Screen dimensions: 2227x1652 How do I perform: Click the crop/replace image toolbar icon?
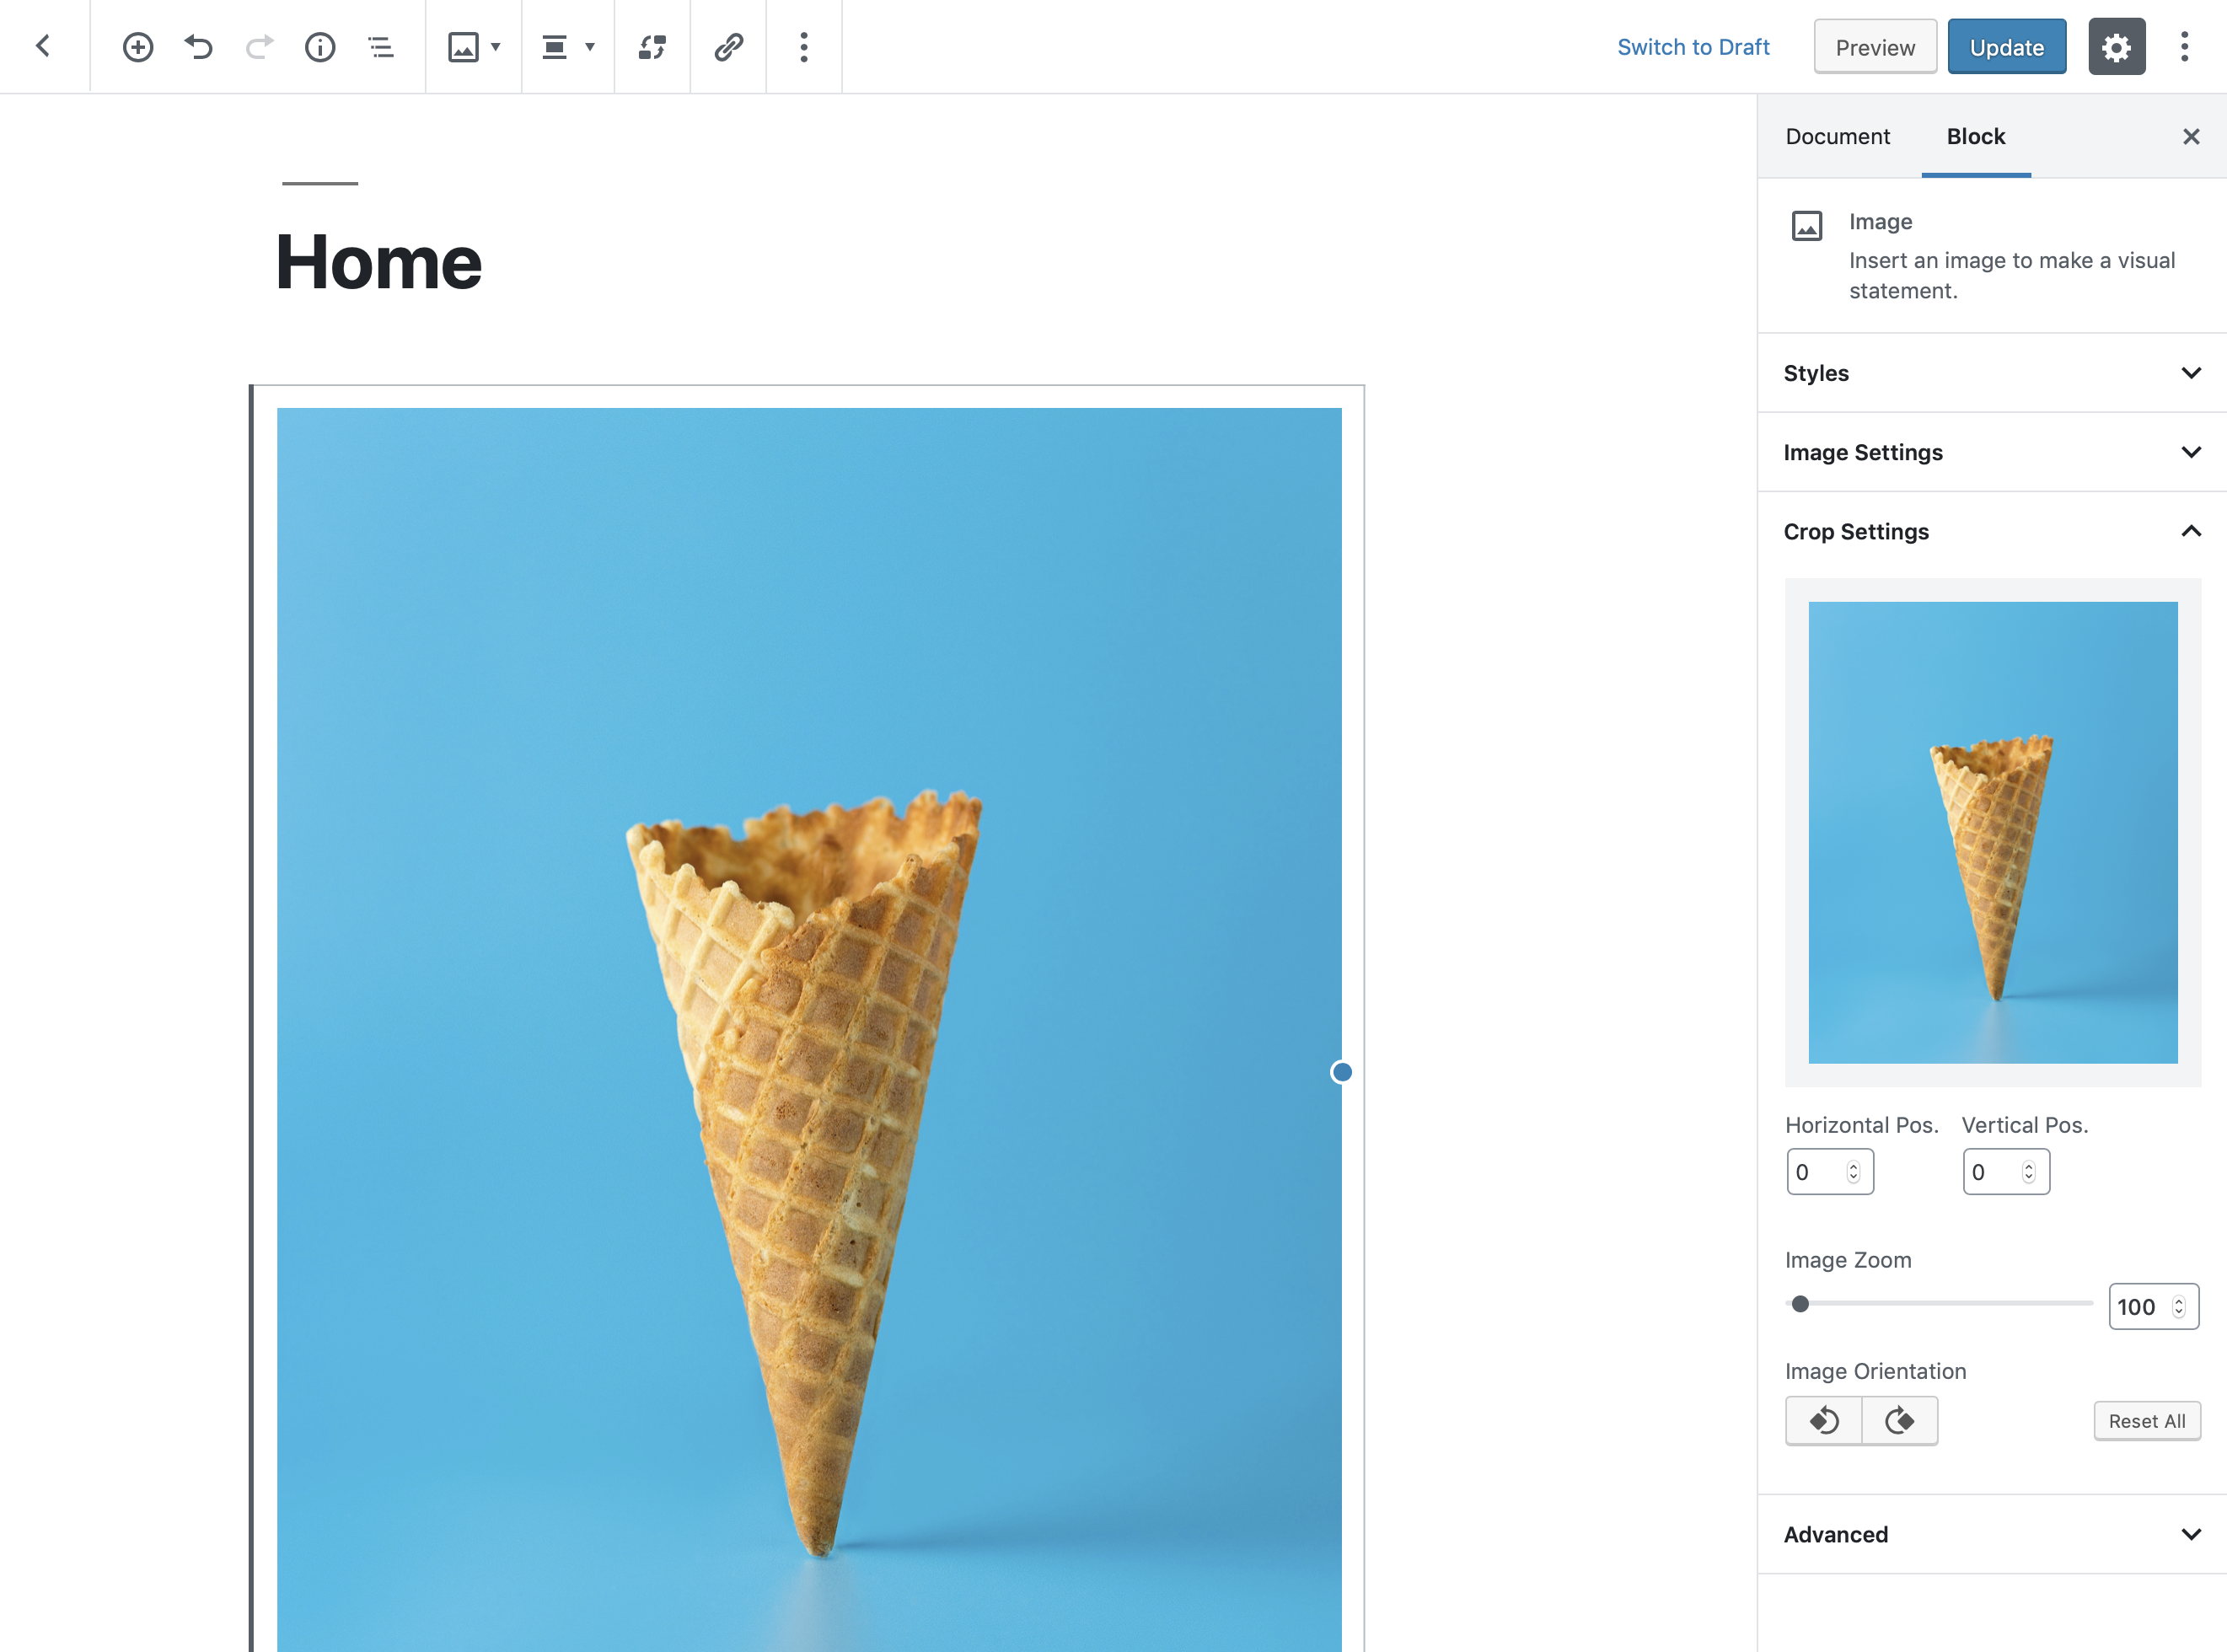coord(652,47)
